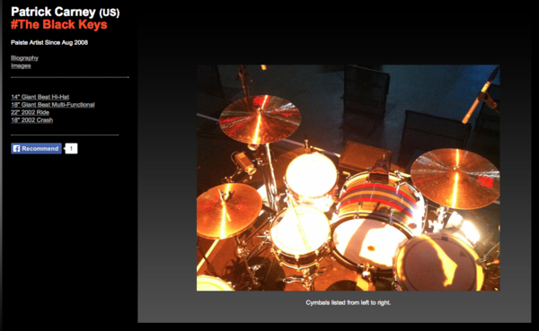Screen dimensions: 539x331
Task: Click the 'Cymbals listed from left to right.' caption
Action: pos(349,302)
